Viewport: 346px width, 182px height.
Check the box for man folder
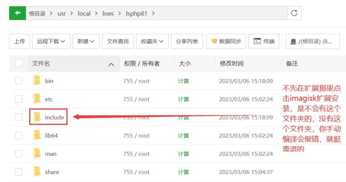point(19,154)
